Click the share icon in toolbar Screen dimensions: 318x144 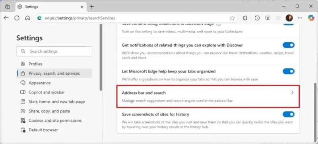point(278,18)
